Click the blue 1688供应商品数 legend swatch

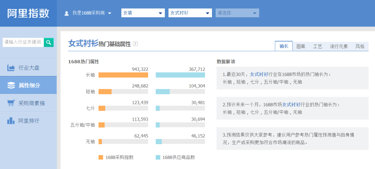[x=158, y=157]
